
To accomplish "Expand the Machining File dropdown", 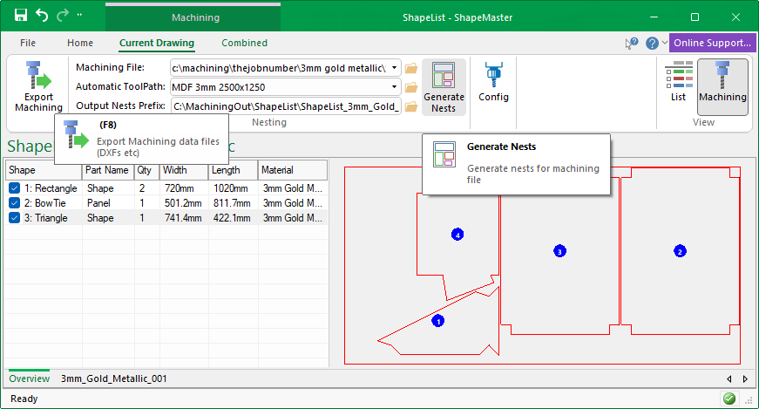I will pyautogui.click(x=395, y=68).
